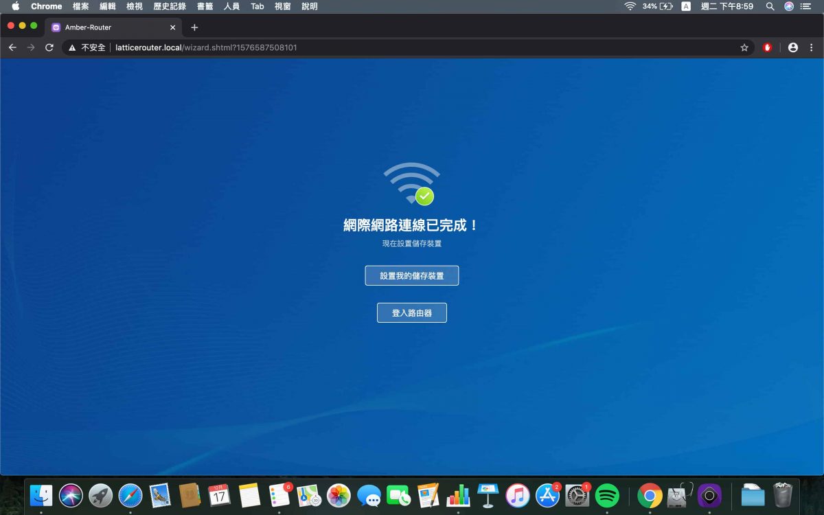Switch to Google Chrome in the Dock
The height and width of the screenshot is (515, 824).
(x=650, y=495)
